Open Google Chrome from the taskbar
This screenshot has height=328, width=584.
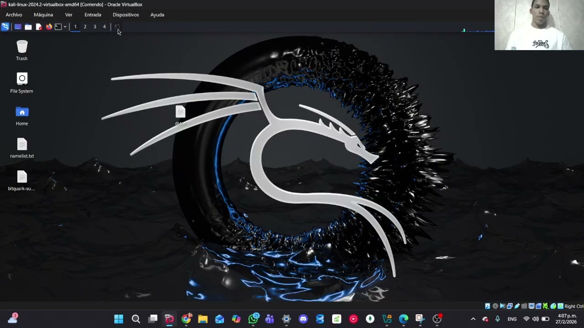pyautogui.click(x=186, y=319)
